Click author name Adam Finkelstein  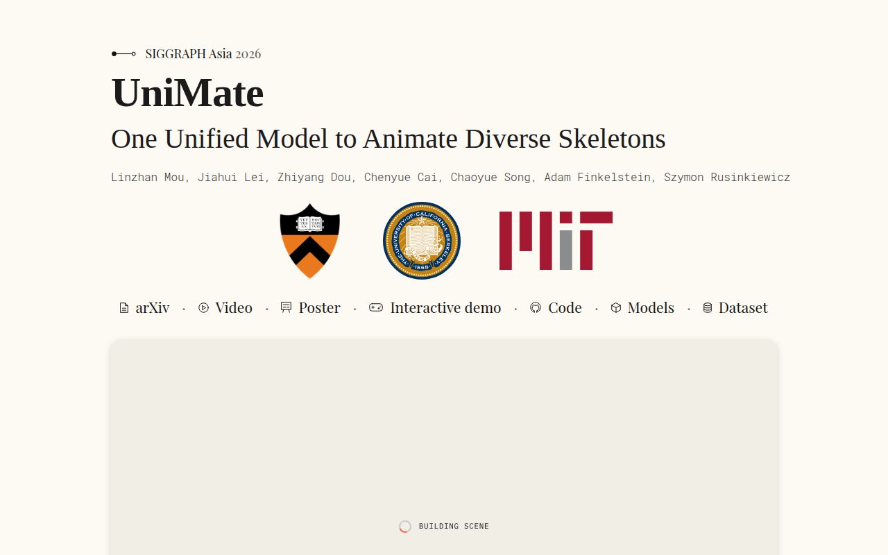597,178
